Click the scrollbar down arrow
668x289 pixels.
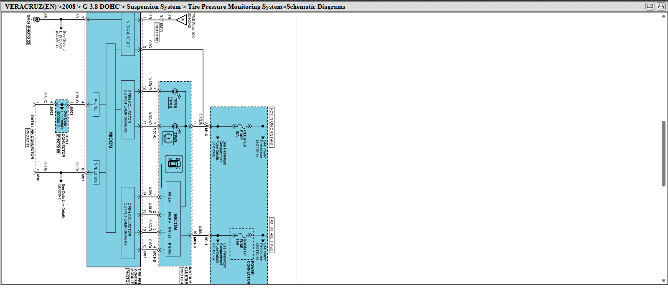pos(663,281)
